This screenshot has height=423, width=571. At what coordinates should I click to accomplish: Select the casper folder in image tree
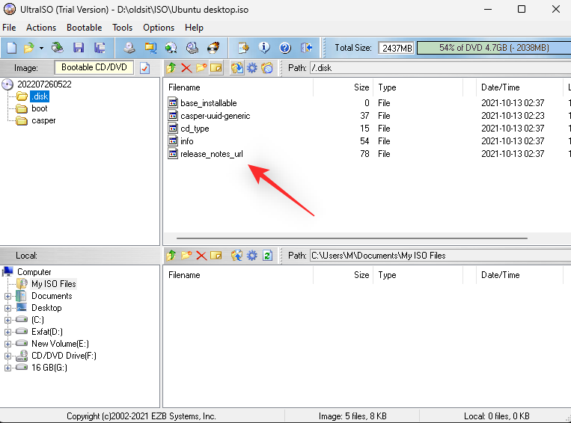[43, 120]
